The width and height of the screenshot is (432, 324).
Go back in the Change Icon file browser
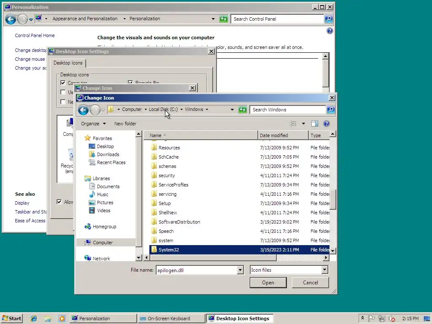pos(83,110)
